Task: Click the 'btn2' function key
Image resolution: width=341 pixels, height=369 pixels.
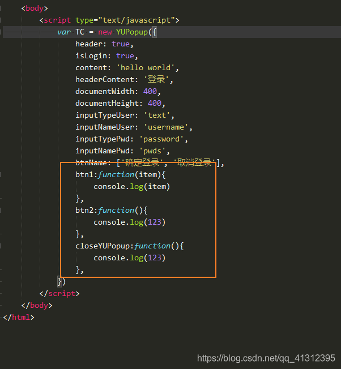Action: click(x=84, y=210)
